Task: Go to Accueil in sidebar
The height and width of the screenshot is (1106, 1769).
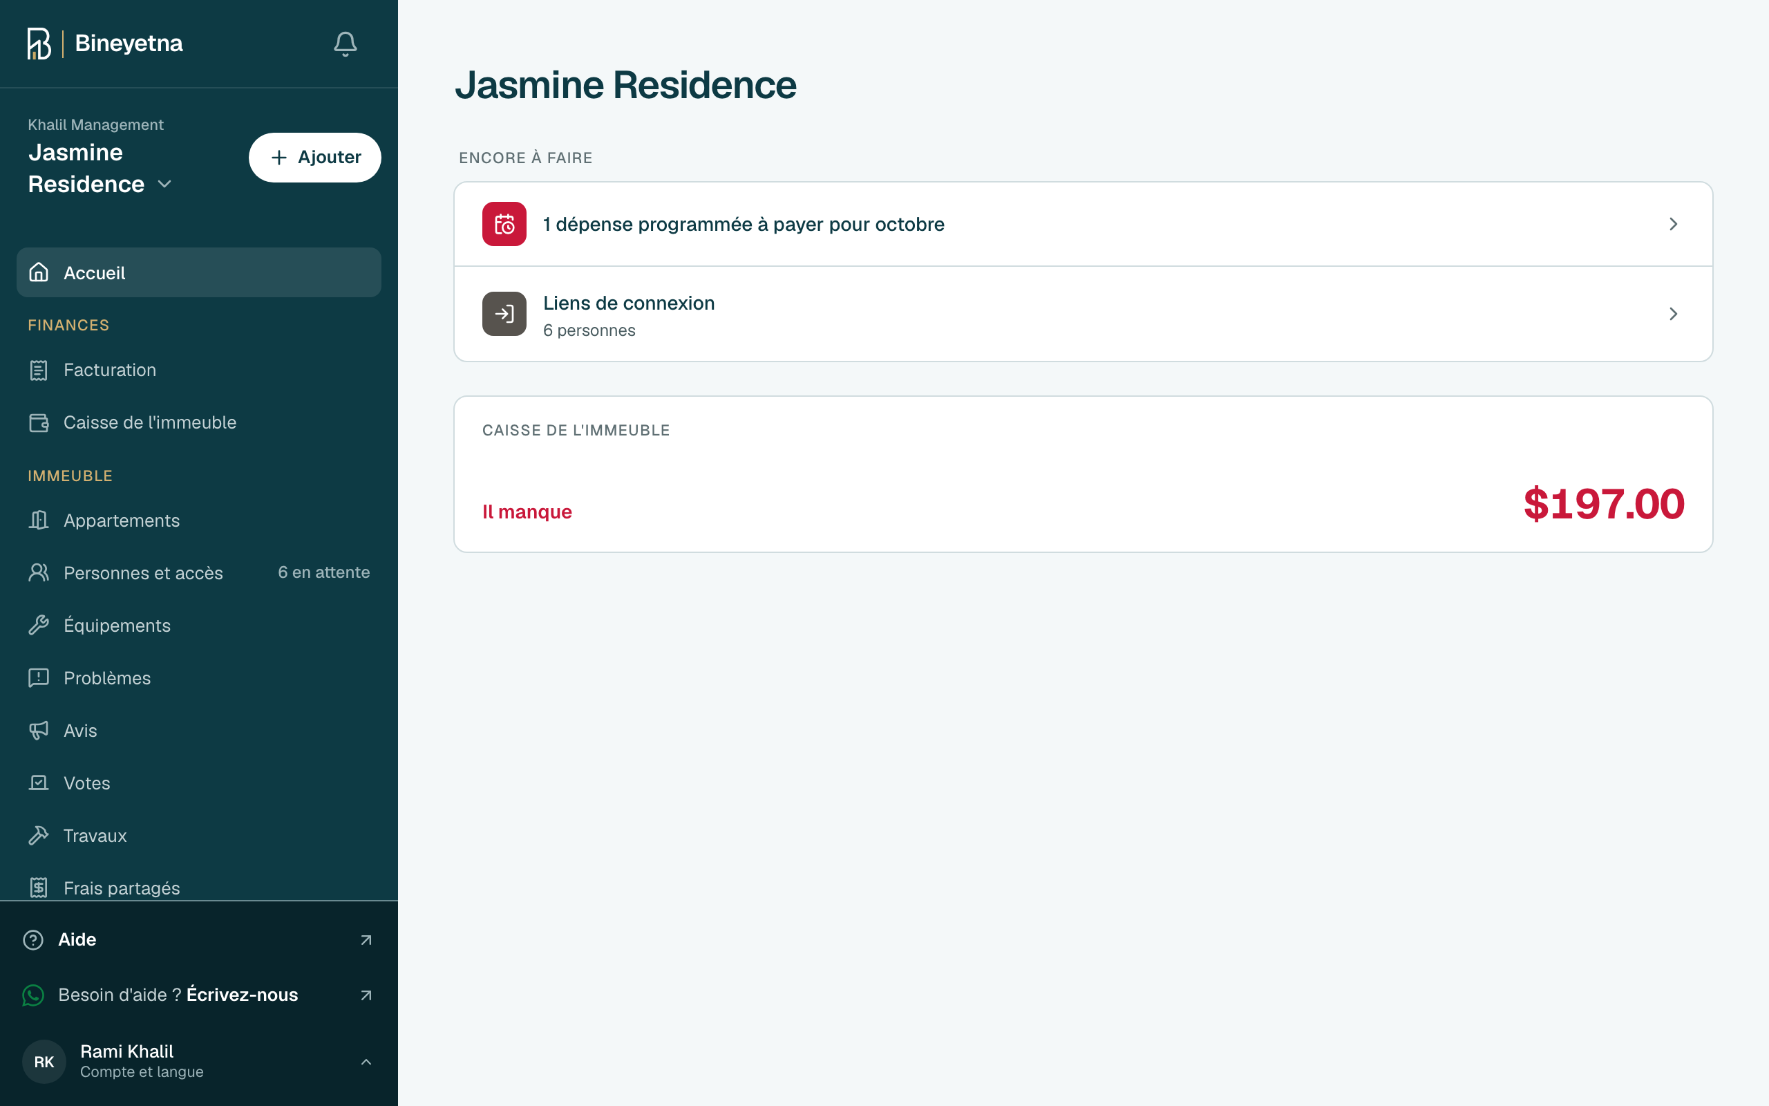Action: 199,272
